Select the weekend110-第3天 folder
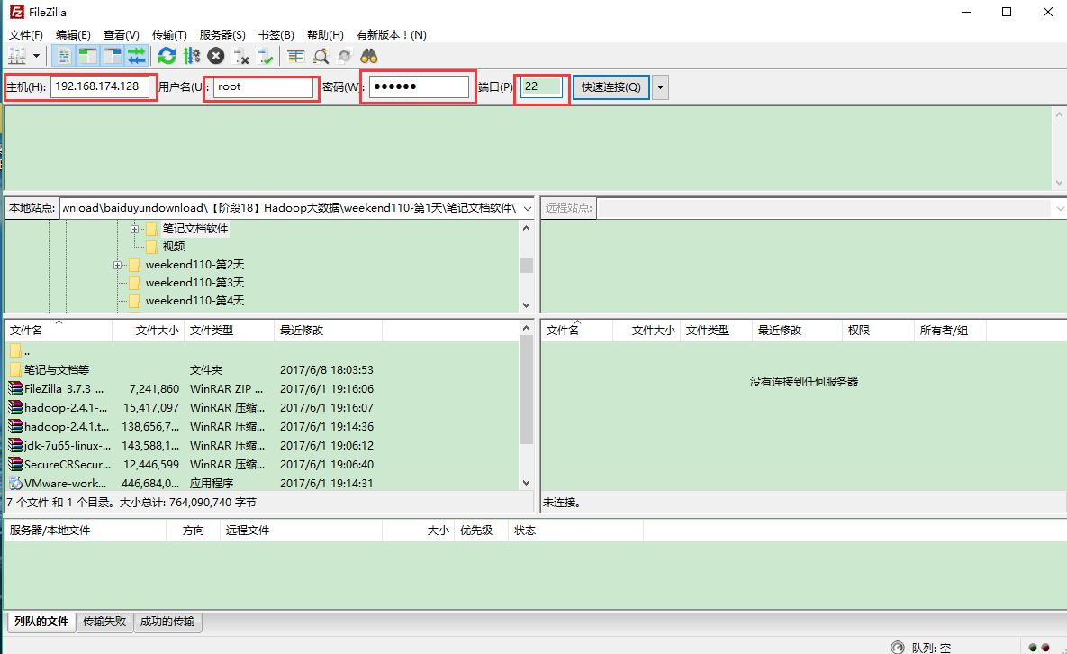 [x=194, y=283]
